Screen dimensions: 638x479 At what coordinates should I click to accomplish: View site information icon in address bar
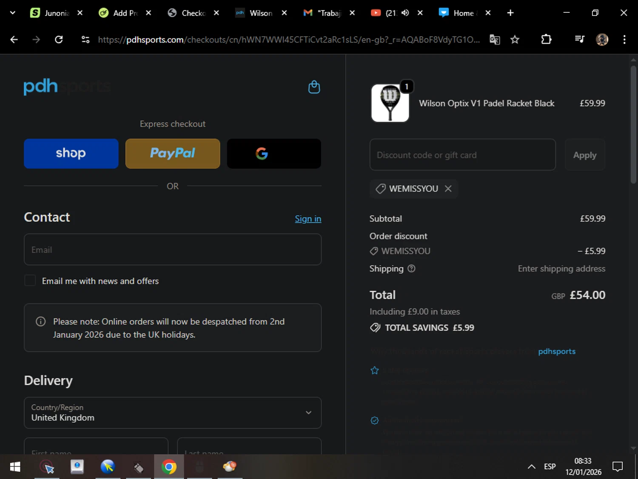(x=85, y=40)
